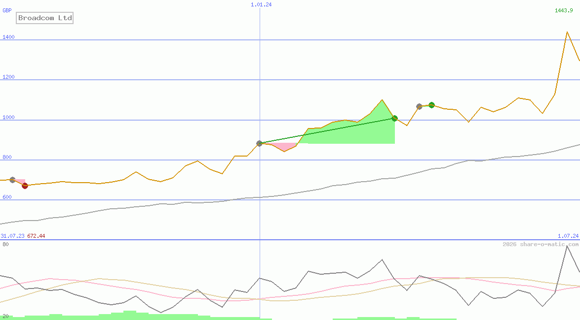580x320 pixels.
Task: Click the 1200 axis label
Action: (x=8, y=77)
